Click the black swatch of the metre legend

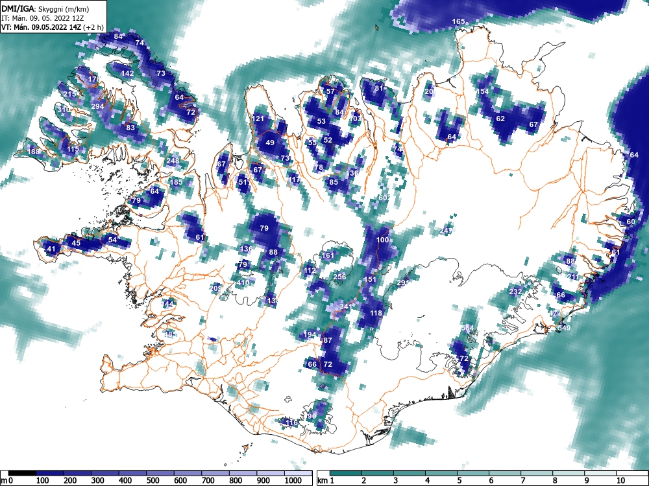coord(22,473)
